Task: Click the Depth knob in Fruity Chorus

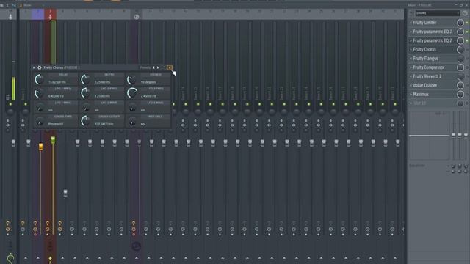Action: (86, 80)
